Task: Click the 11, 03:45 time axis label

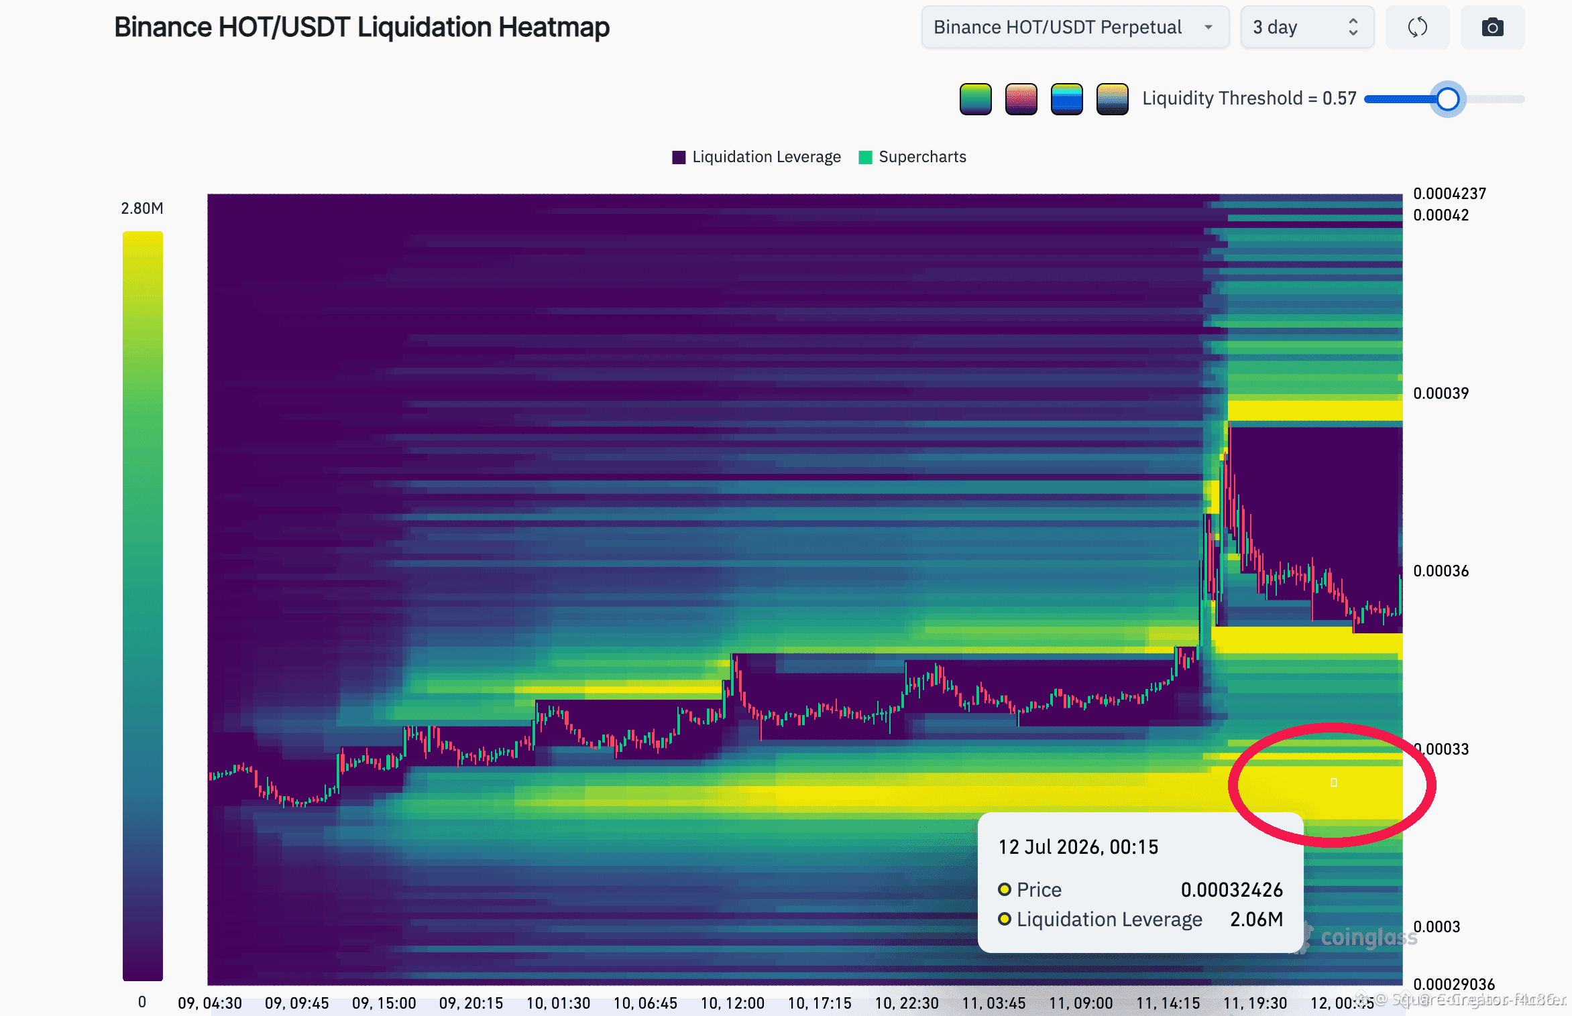Action: pos(994,1003)
